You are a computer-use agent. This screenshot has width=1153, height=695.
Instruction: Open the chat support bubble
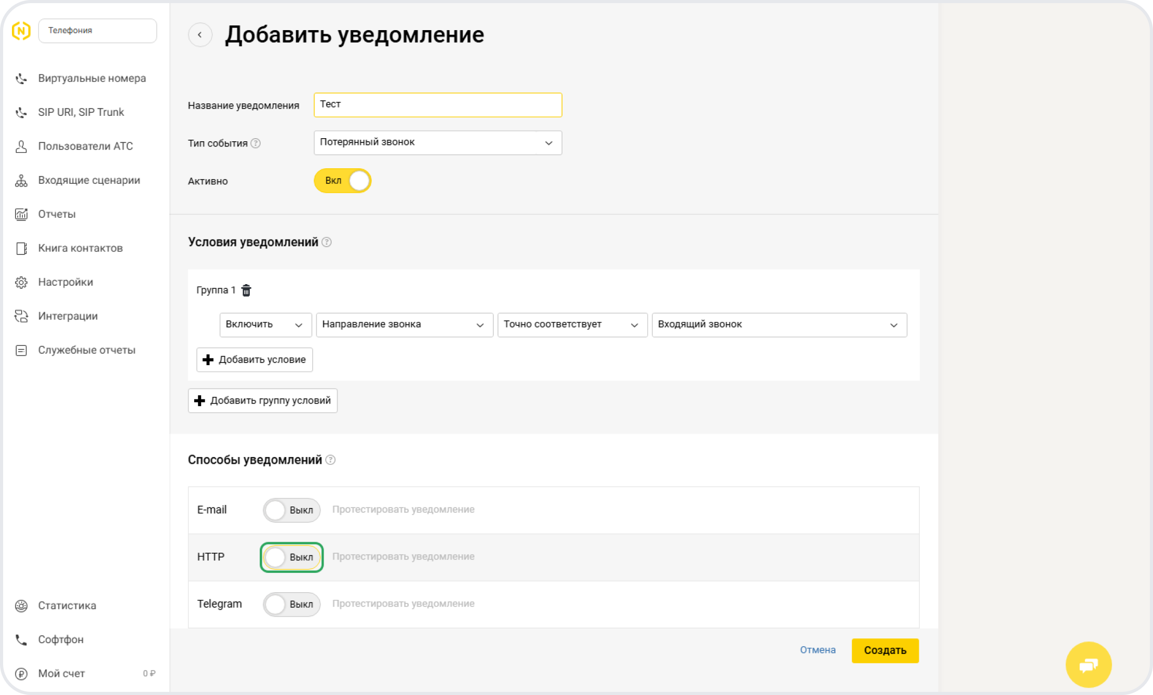pyautogui.click(x=1088, y=664)
